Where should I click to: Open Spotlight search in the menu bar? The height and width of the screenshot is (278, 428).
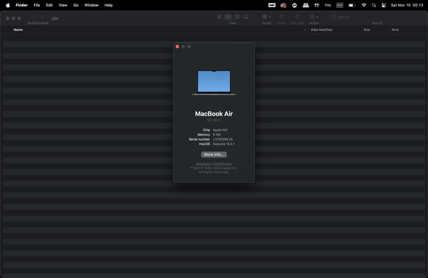pyautogui.click(x=374, y=5)
